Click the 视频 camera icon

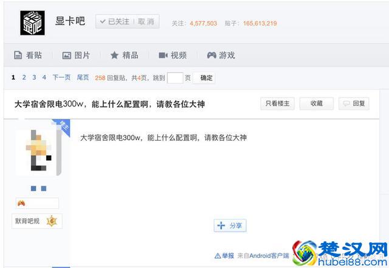(x=163, y=55)
